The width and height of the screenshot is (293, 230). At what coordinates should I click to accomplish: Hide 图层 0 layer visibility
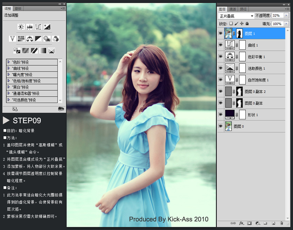pyautogui.click(x=221, y=126)
